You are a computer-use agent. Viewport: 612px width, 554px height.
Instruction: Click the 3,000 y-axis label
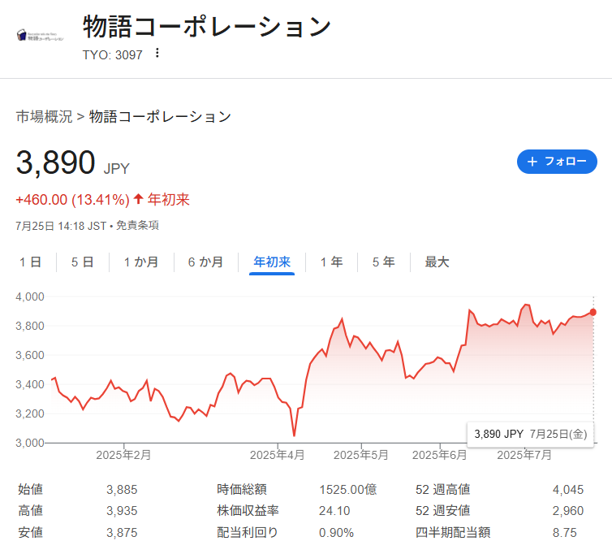(30, 443)
